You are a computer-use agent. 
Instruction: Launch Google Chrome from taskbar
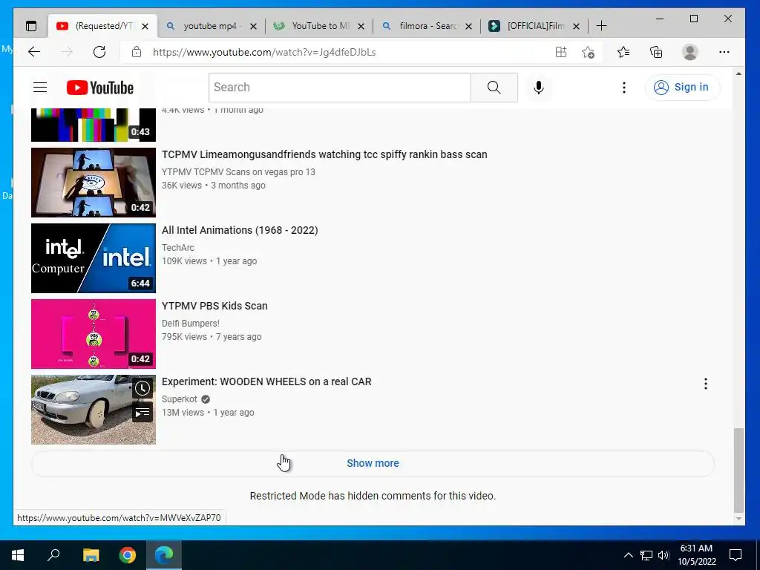[128, 555]
